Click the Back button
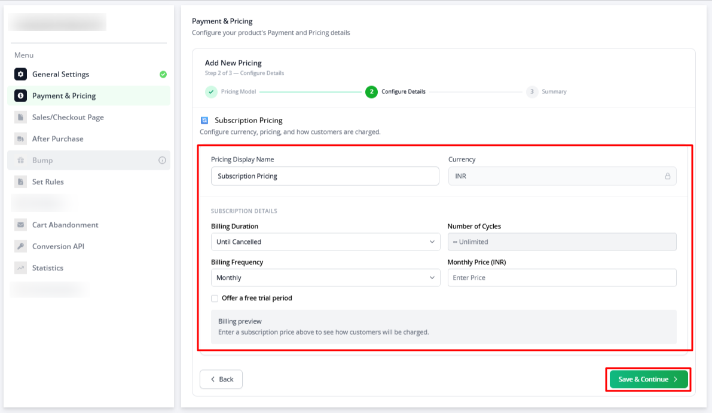712x413 pixels. point(221,380)
